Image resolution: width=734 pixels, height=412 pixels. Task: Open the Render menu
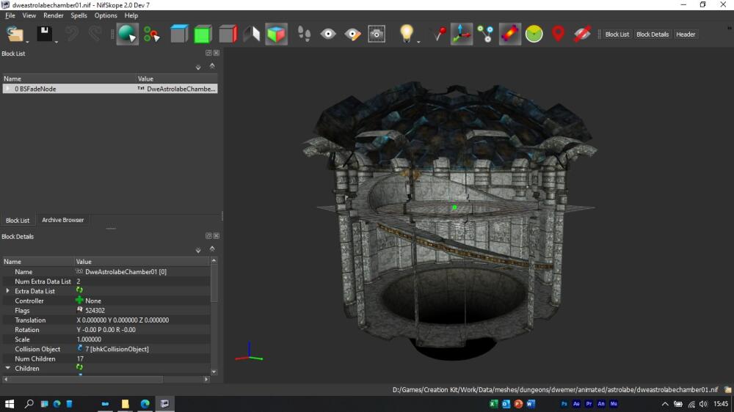point(54,15)
